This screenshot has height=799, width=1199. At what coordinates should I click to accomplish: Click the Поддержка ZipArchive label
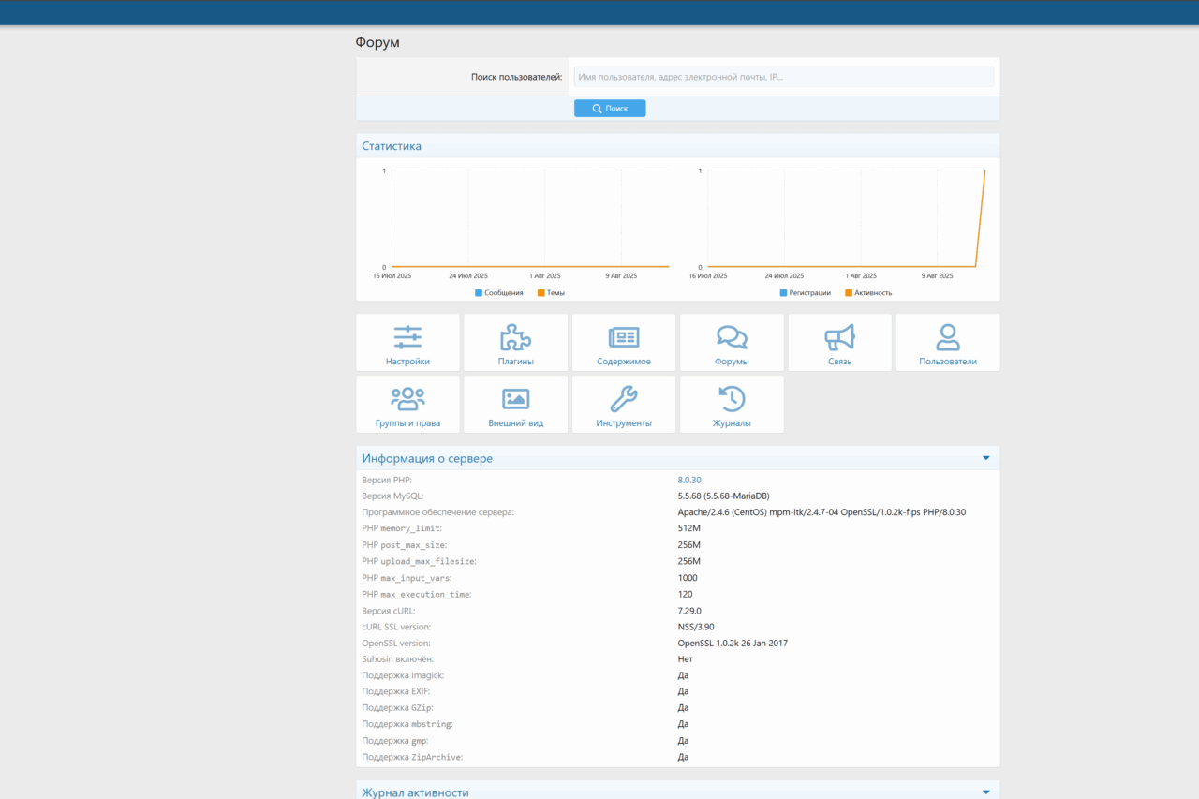[x=412, y=757]
